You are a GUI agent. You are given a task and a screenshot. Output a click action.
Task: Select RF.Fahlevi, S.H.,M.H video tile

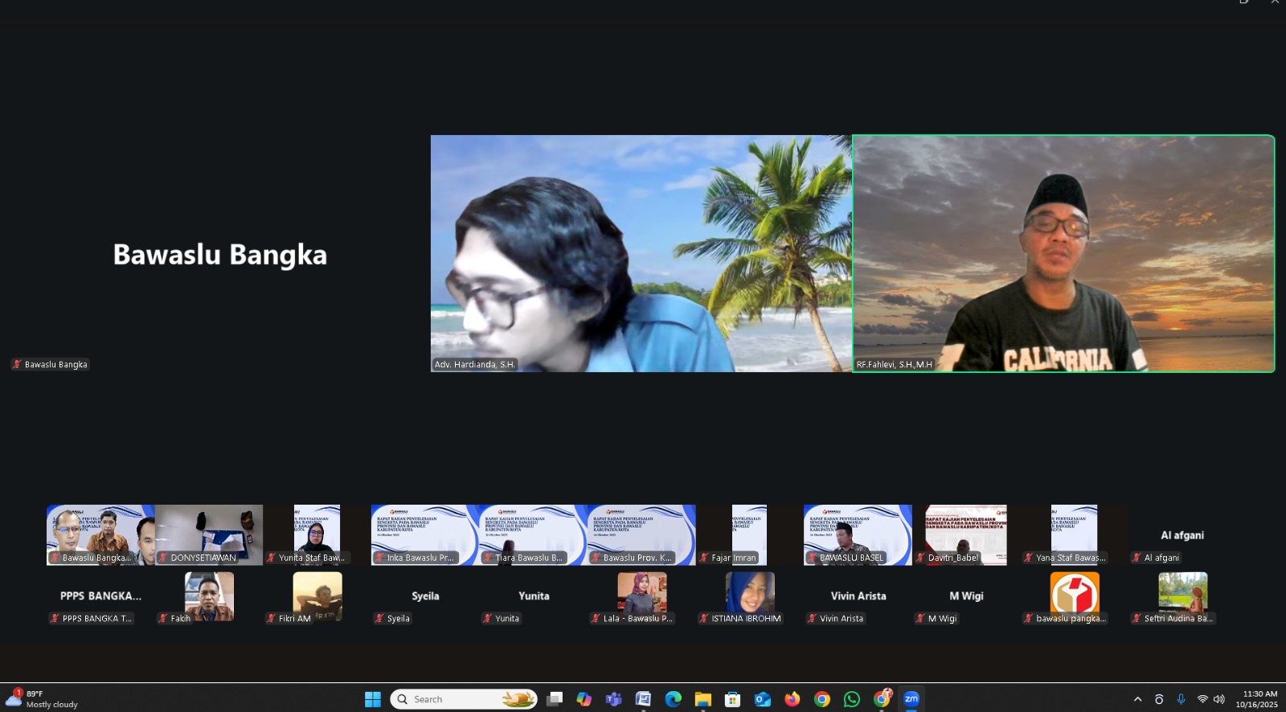(1063, 253)
